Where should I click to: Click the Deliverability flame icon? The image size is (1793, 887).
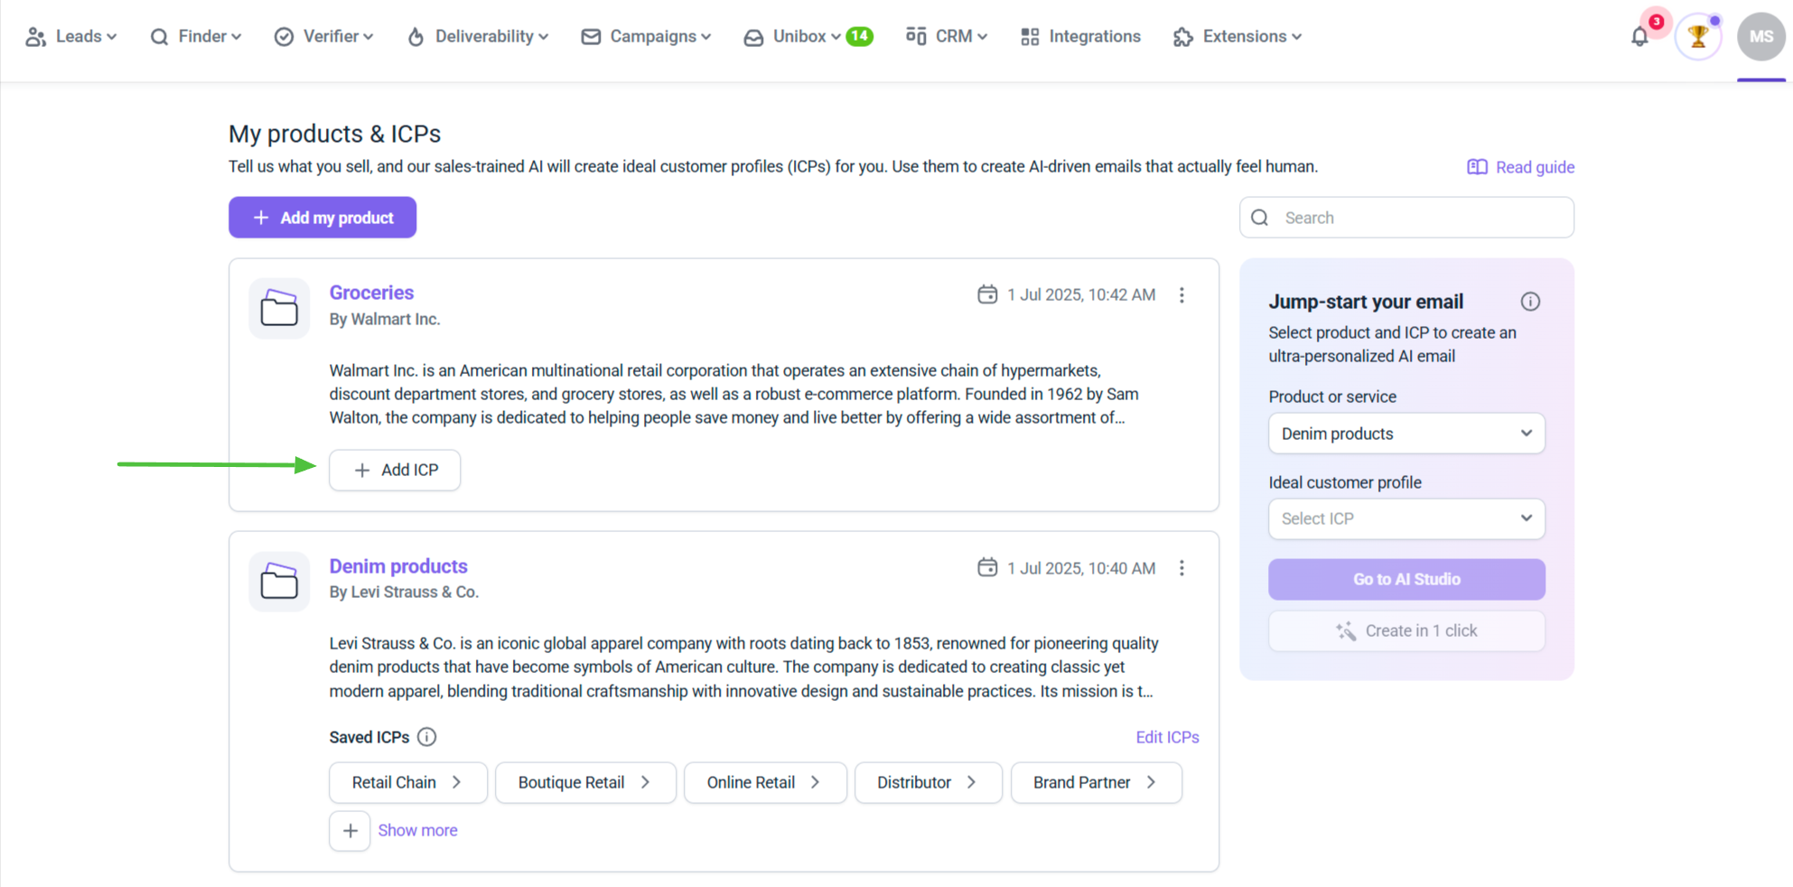click(x=416, y=37)
